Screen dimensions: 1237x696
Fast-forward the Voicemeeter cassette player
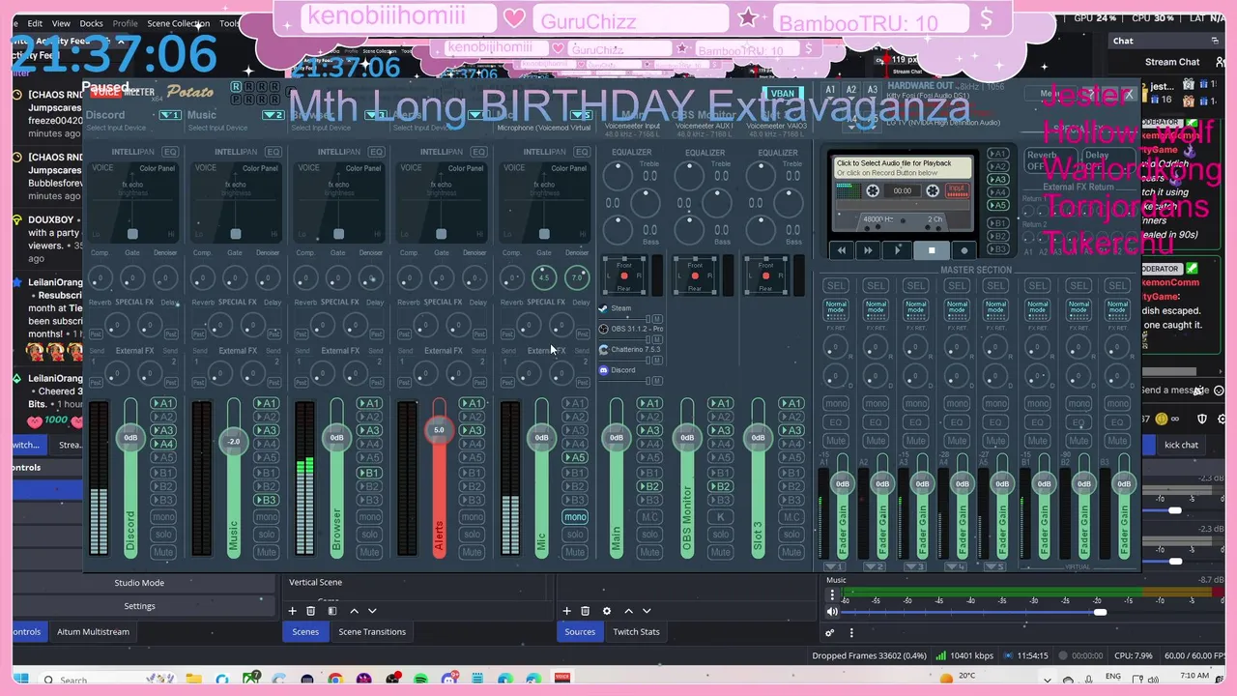(x=868, y=250)
